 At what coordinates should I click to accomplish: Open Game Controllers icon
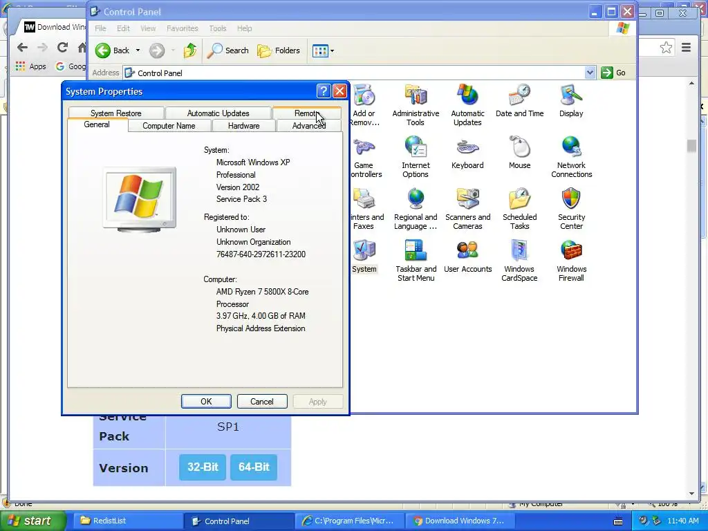click(365, 157)
